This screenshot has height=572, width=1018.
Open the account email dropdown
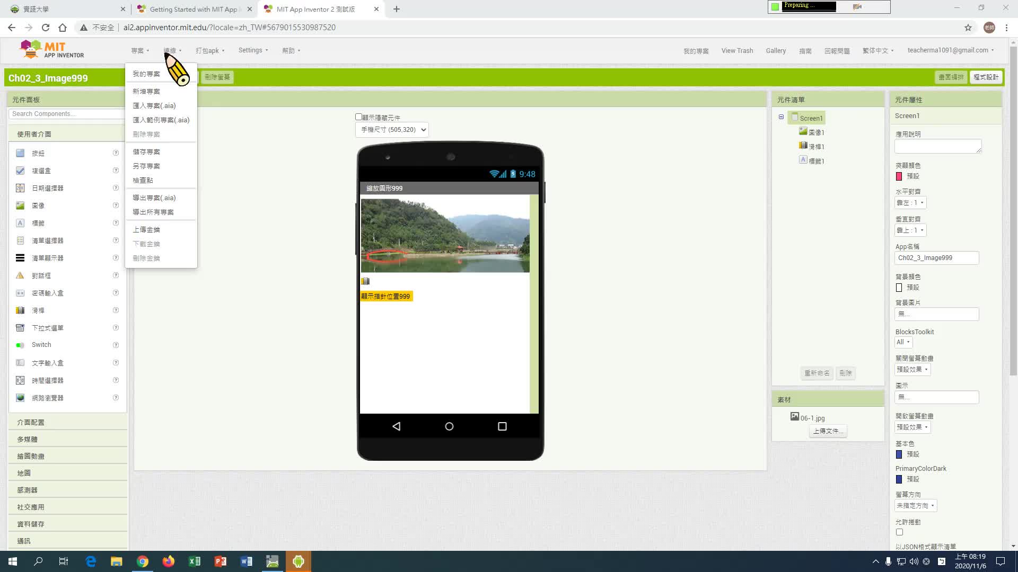click(951, 50)
